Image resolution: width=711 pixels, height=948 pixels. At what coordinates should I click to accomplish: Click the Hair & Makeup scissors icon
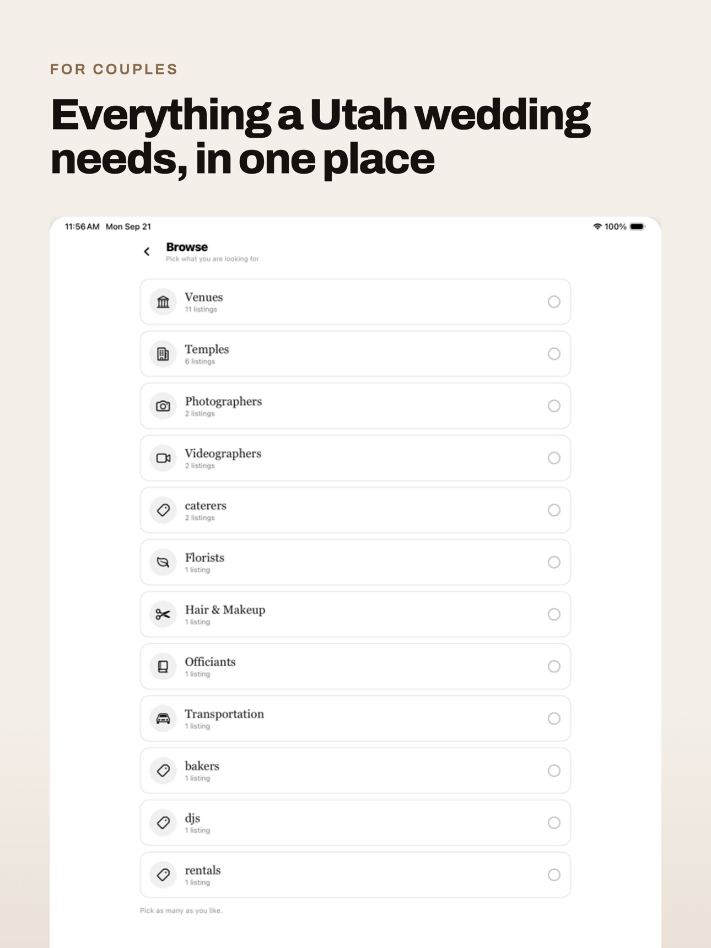[x=163, y=615]
